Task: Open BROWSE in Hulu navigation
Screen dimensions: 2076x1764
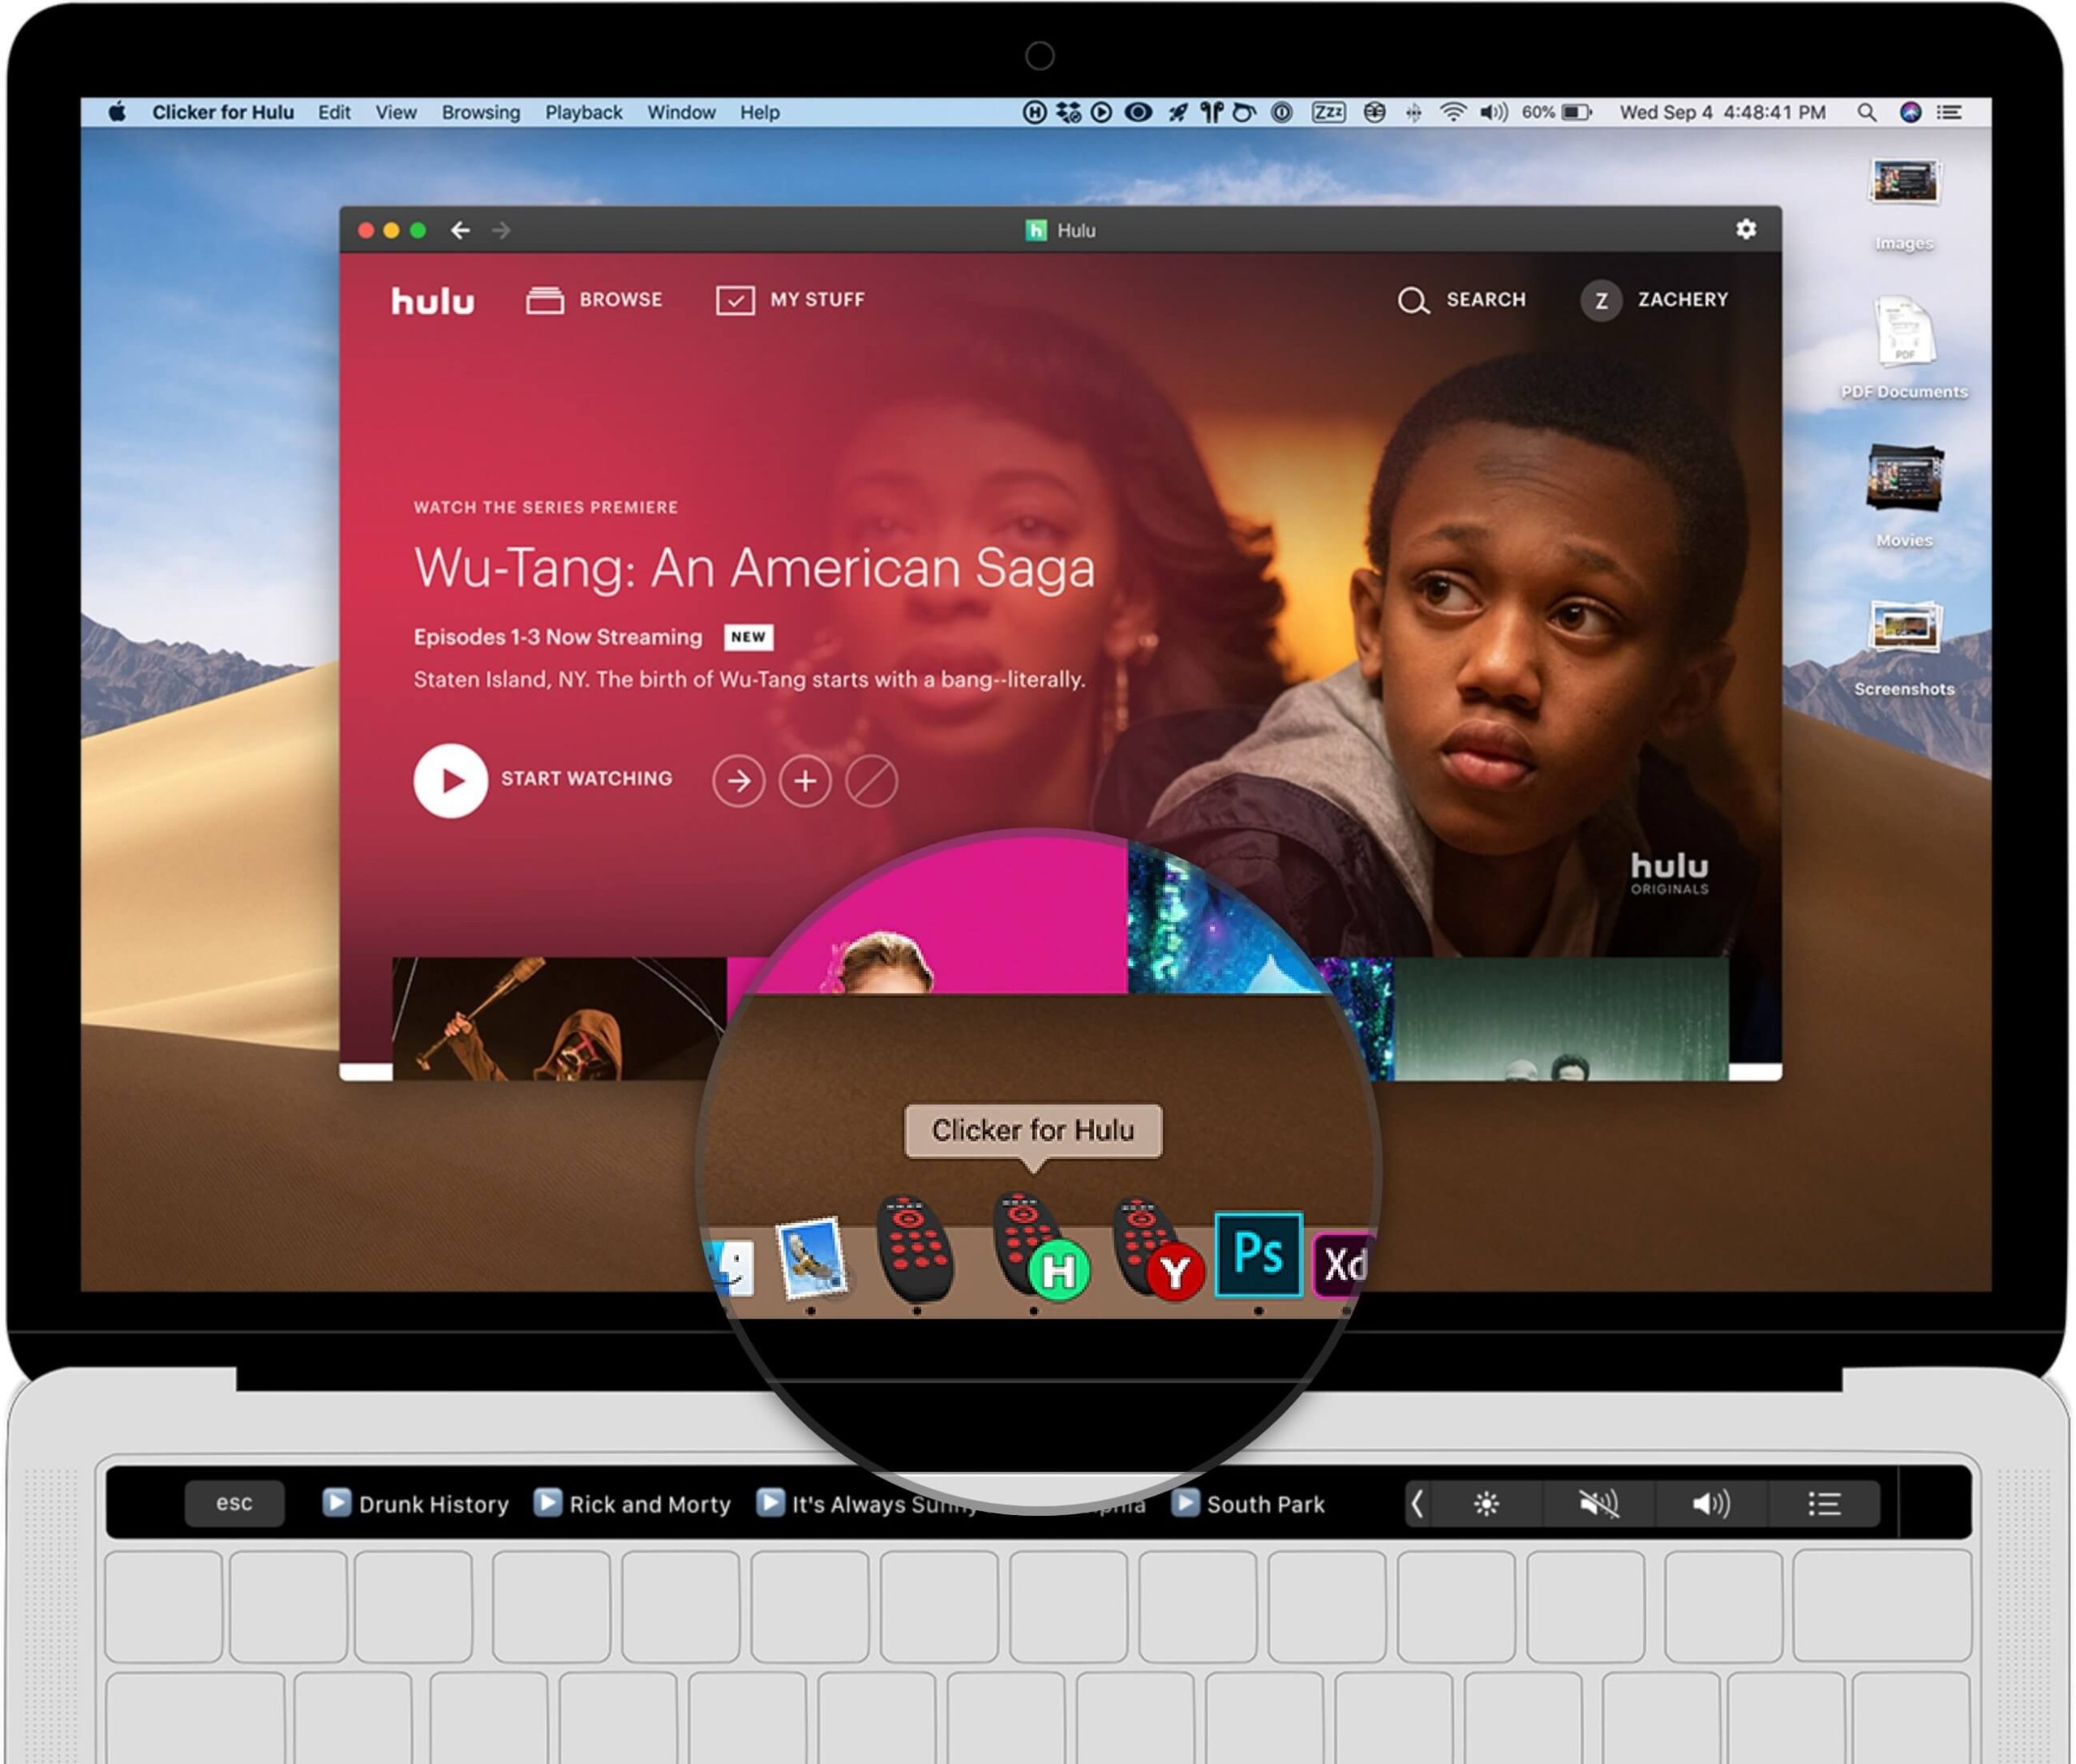Action: coord(594,300)
